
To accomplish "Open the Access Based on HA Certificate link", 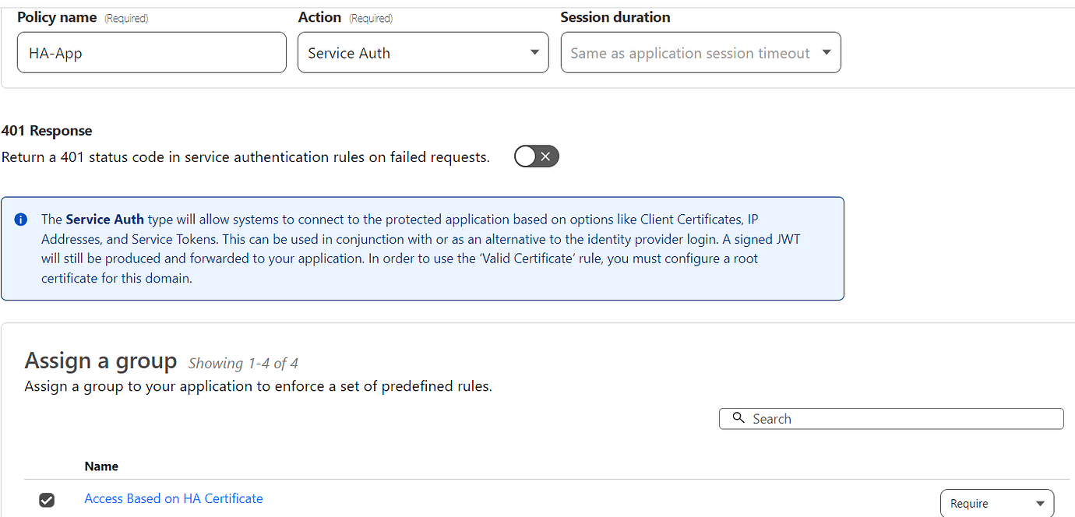I will coord(173,498).
